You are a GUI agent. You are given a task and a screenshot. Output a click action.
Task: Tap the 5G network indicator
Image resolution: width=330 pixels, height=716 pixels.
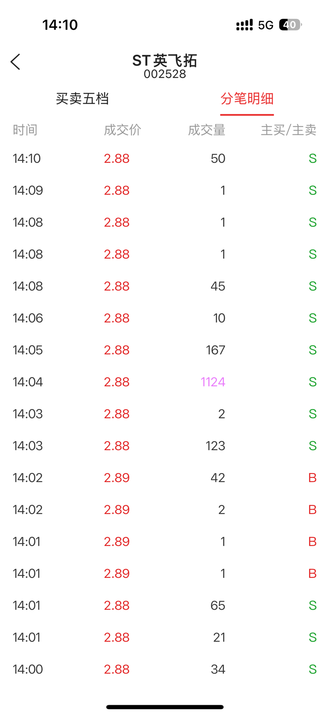(x=266, y=25)
